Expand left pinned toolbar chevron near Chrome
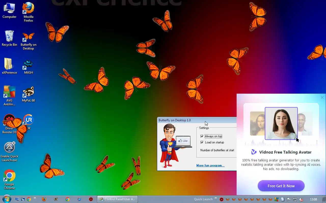Viewport: 326px width, 203px height. [x=35, y=198]
